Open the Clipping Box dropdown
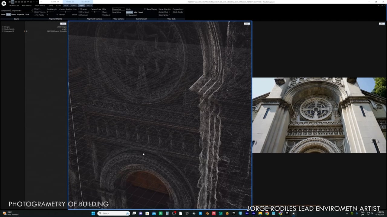This screenshot has height=217, width=387. click(164, 15)
